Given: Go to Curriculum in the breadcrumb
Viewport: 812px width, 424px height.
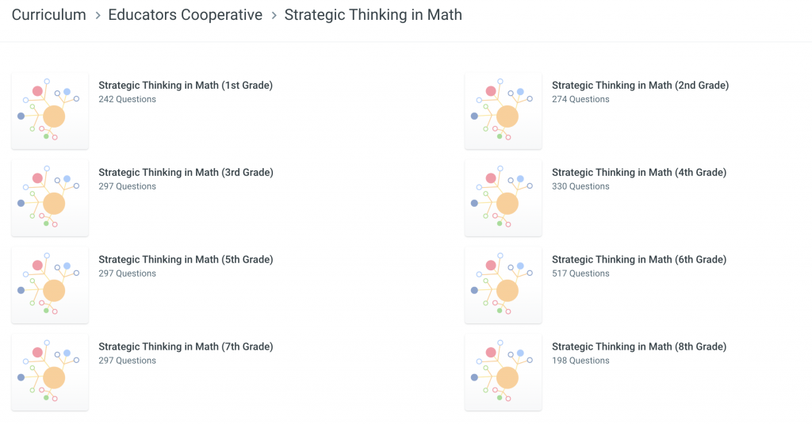Looking at the screenshot, I should pyautogui.click(x=49, y=15).
